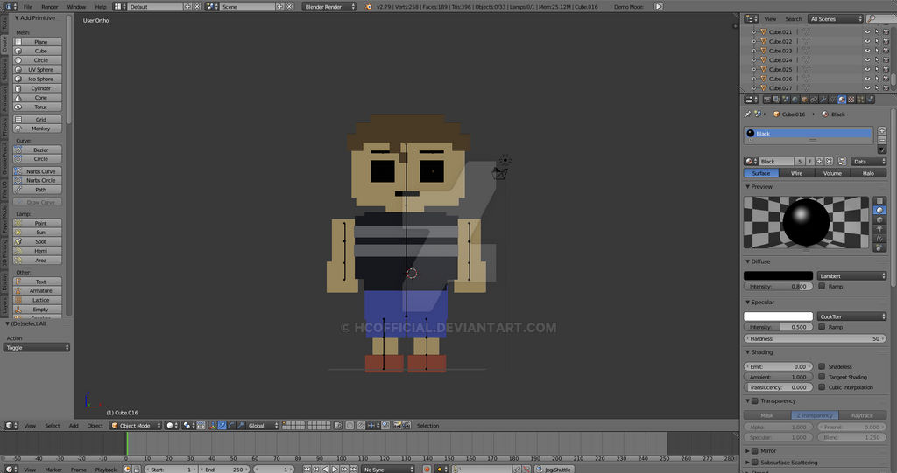Add a Nurbs Circle curve
This screenshot has height=473, width=897.
click(x=37, y=180)
